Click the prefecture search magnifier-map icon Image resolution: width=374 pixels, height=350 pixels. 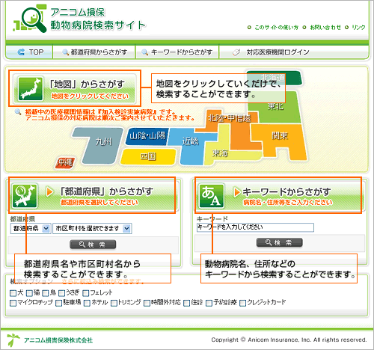point(25,196)
